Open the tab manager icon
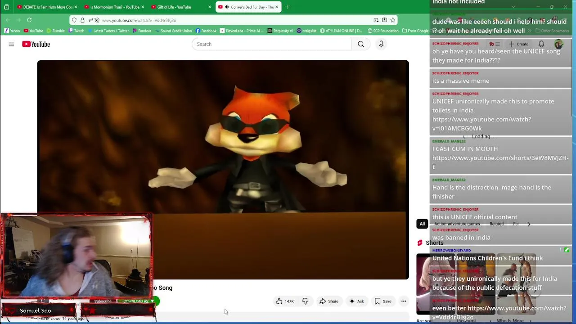The width and height of the screenshot is (576, 324). [x=6, y=7]
